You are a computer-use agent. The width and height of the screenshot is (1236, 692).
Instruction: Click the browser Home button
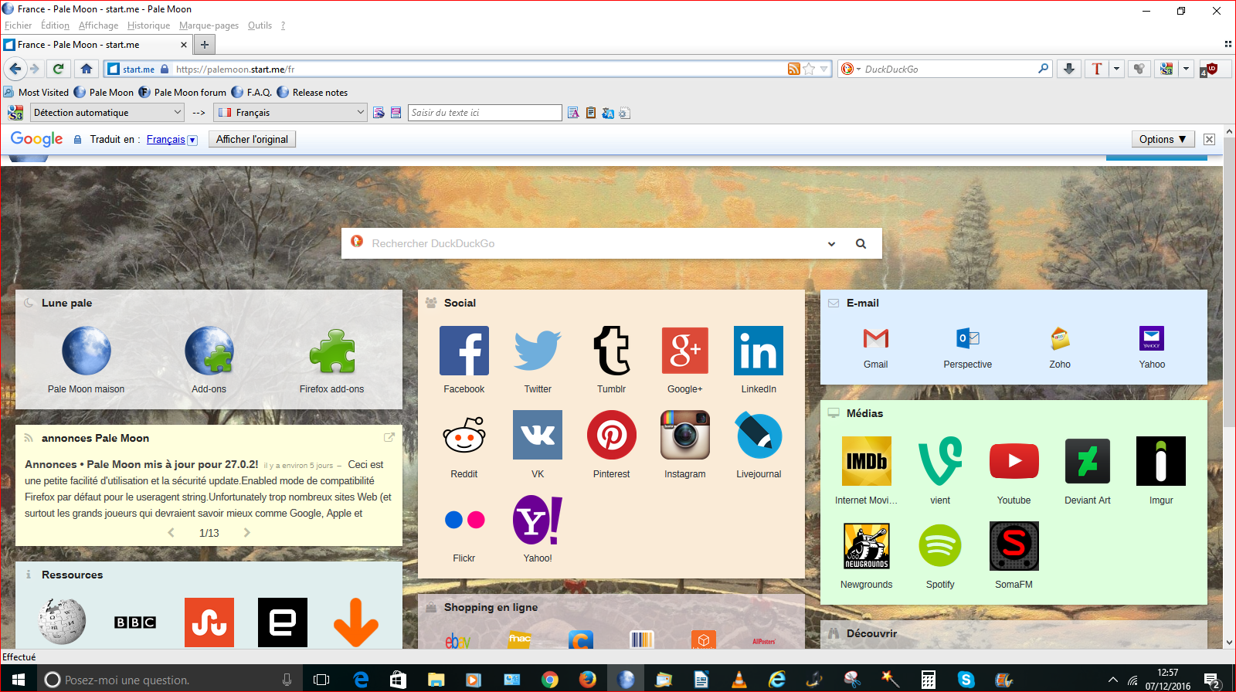pos(87,69)
